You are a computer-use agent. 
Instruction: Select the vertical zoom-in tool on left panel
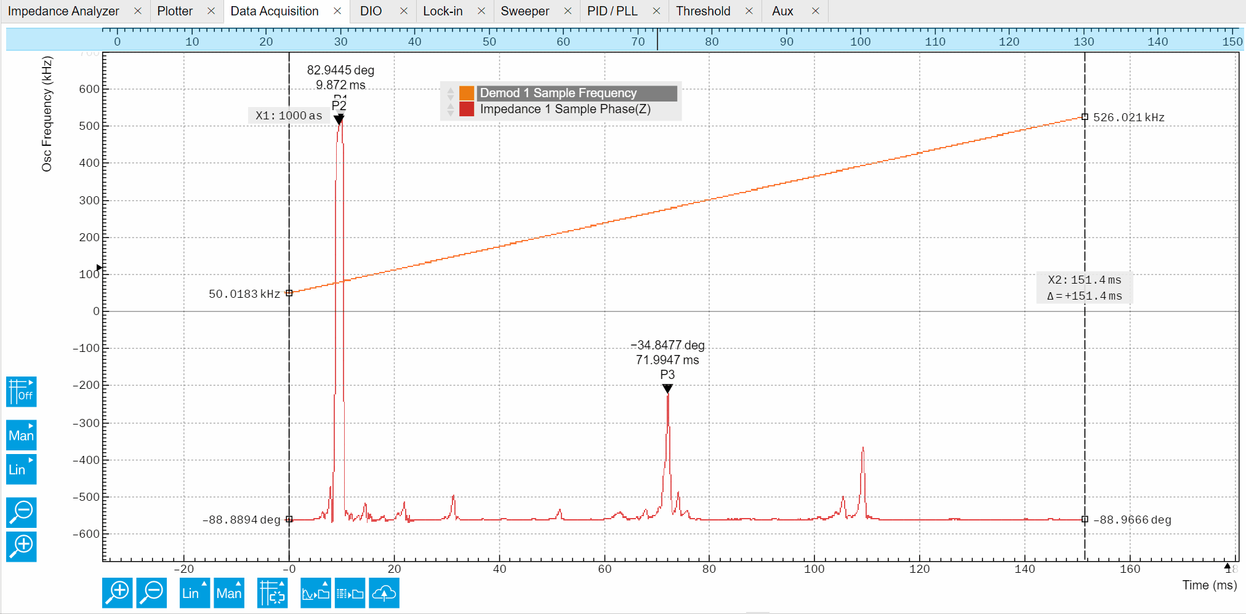pos(21,547)
